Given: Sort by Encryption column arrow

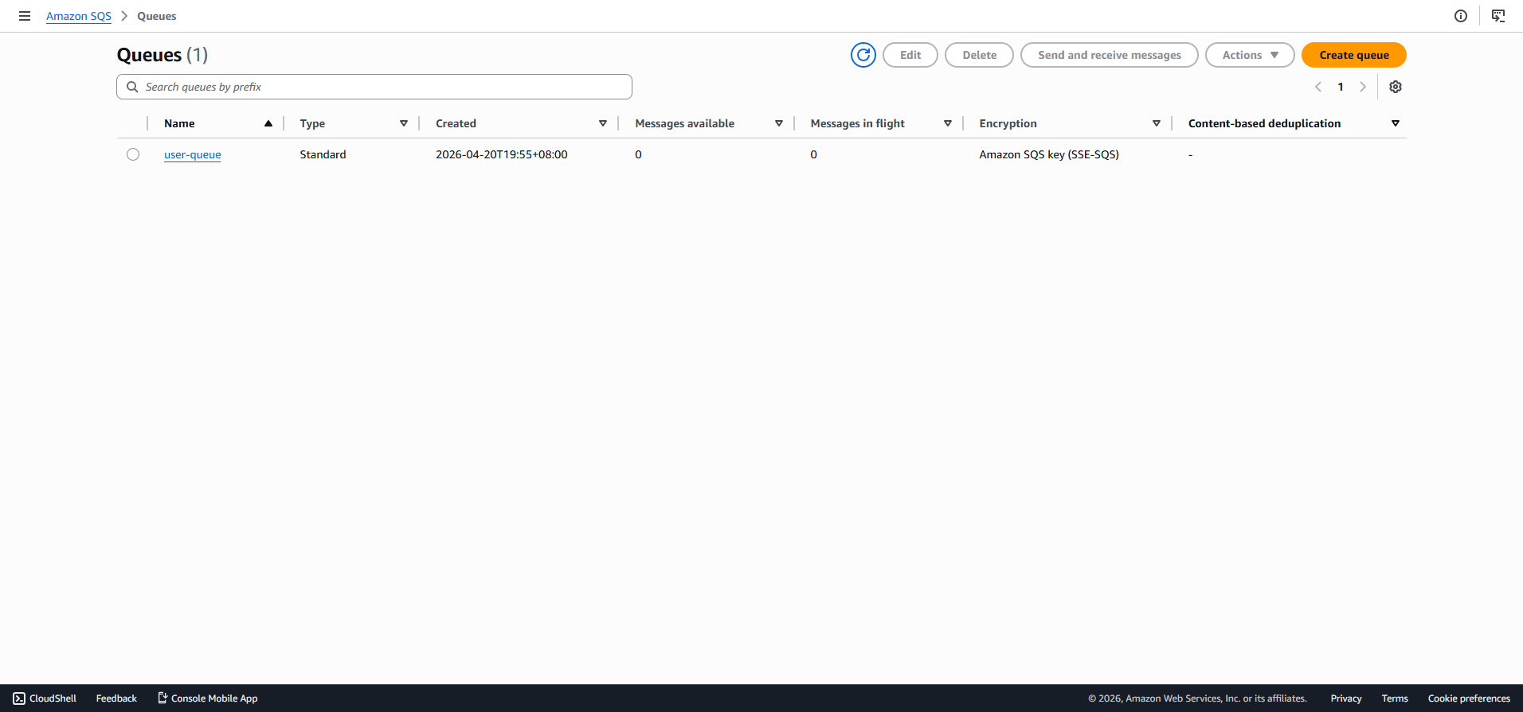Looking at the screenshot, I should (x=1157, y=123).
